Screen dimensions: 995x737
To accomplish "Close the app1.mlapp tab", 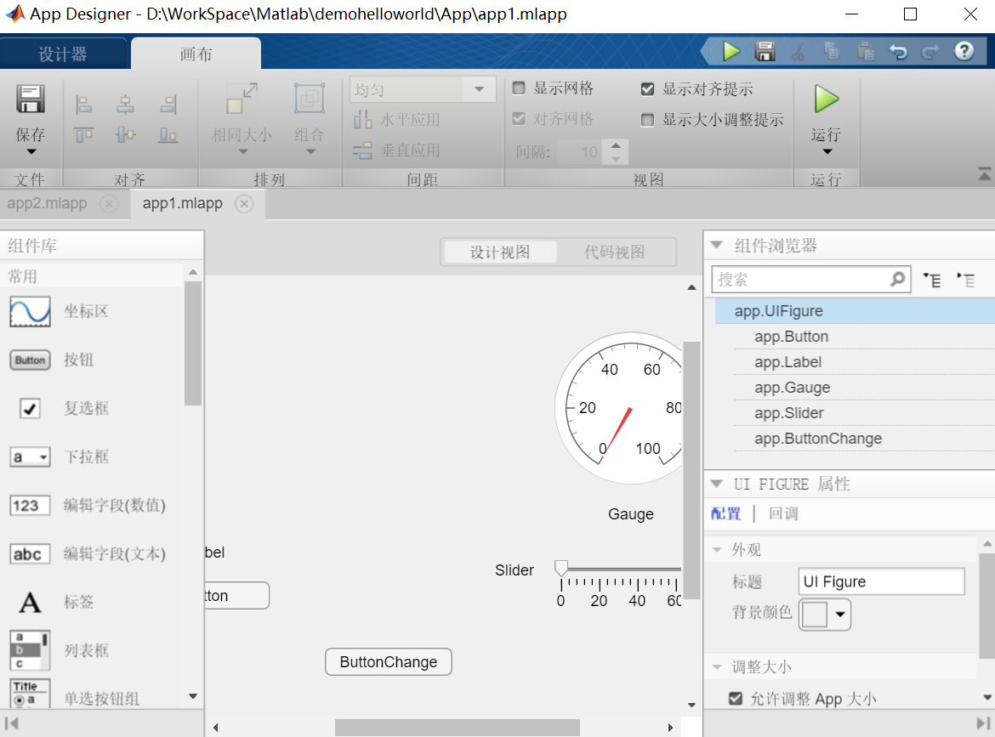I will click(244, 204).
